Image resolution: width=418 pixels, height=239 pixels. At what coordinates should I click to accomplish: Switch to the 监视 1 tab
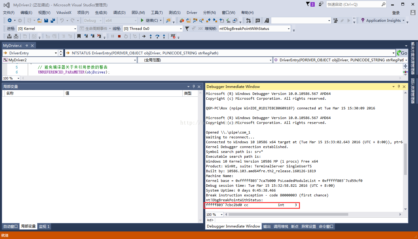coord(44,226)
